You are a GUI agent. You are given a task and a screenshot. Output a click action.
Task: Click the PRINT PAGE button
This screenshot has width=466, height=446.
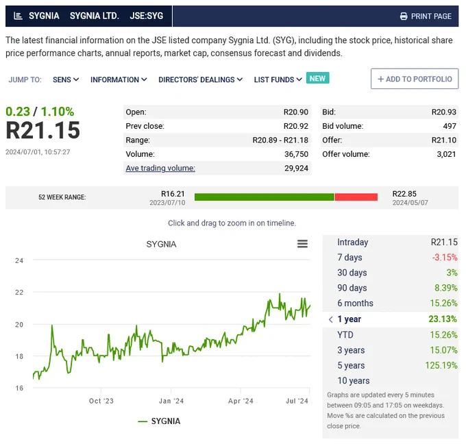[x=426, y=16]
